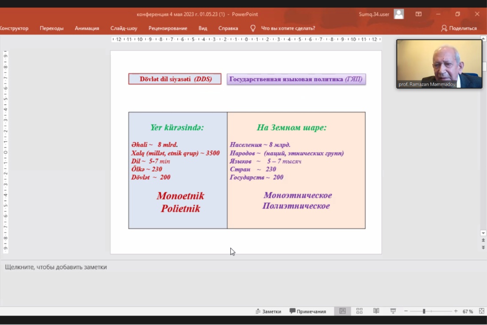Screen dimensions: 487x325
Task: Go to next slide using scrollbar arrow
Action: (x=483, y=248)
